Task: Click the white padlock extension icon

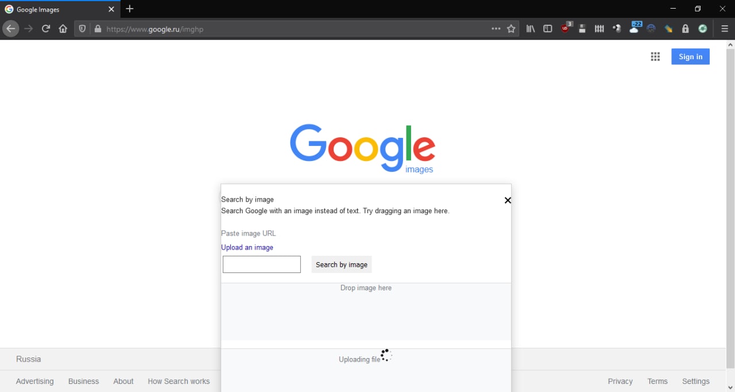Action: tap(686, 29)
